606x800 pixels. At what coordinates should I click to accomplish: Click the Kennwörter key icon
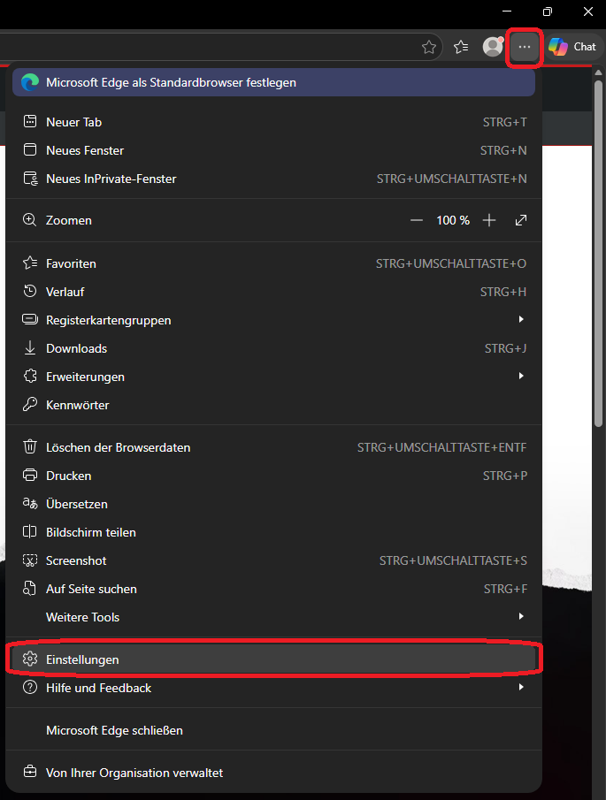coord(30,405)
